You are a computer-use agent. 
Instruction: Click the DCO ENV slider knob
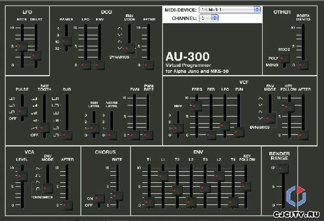(99, 65)
